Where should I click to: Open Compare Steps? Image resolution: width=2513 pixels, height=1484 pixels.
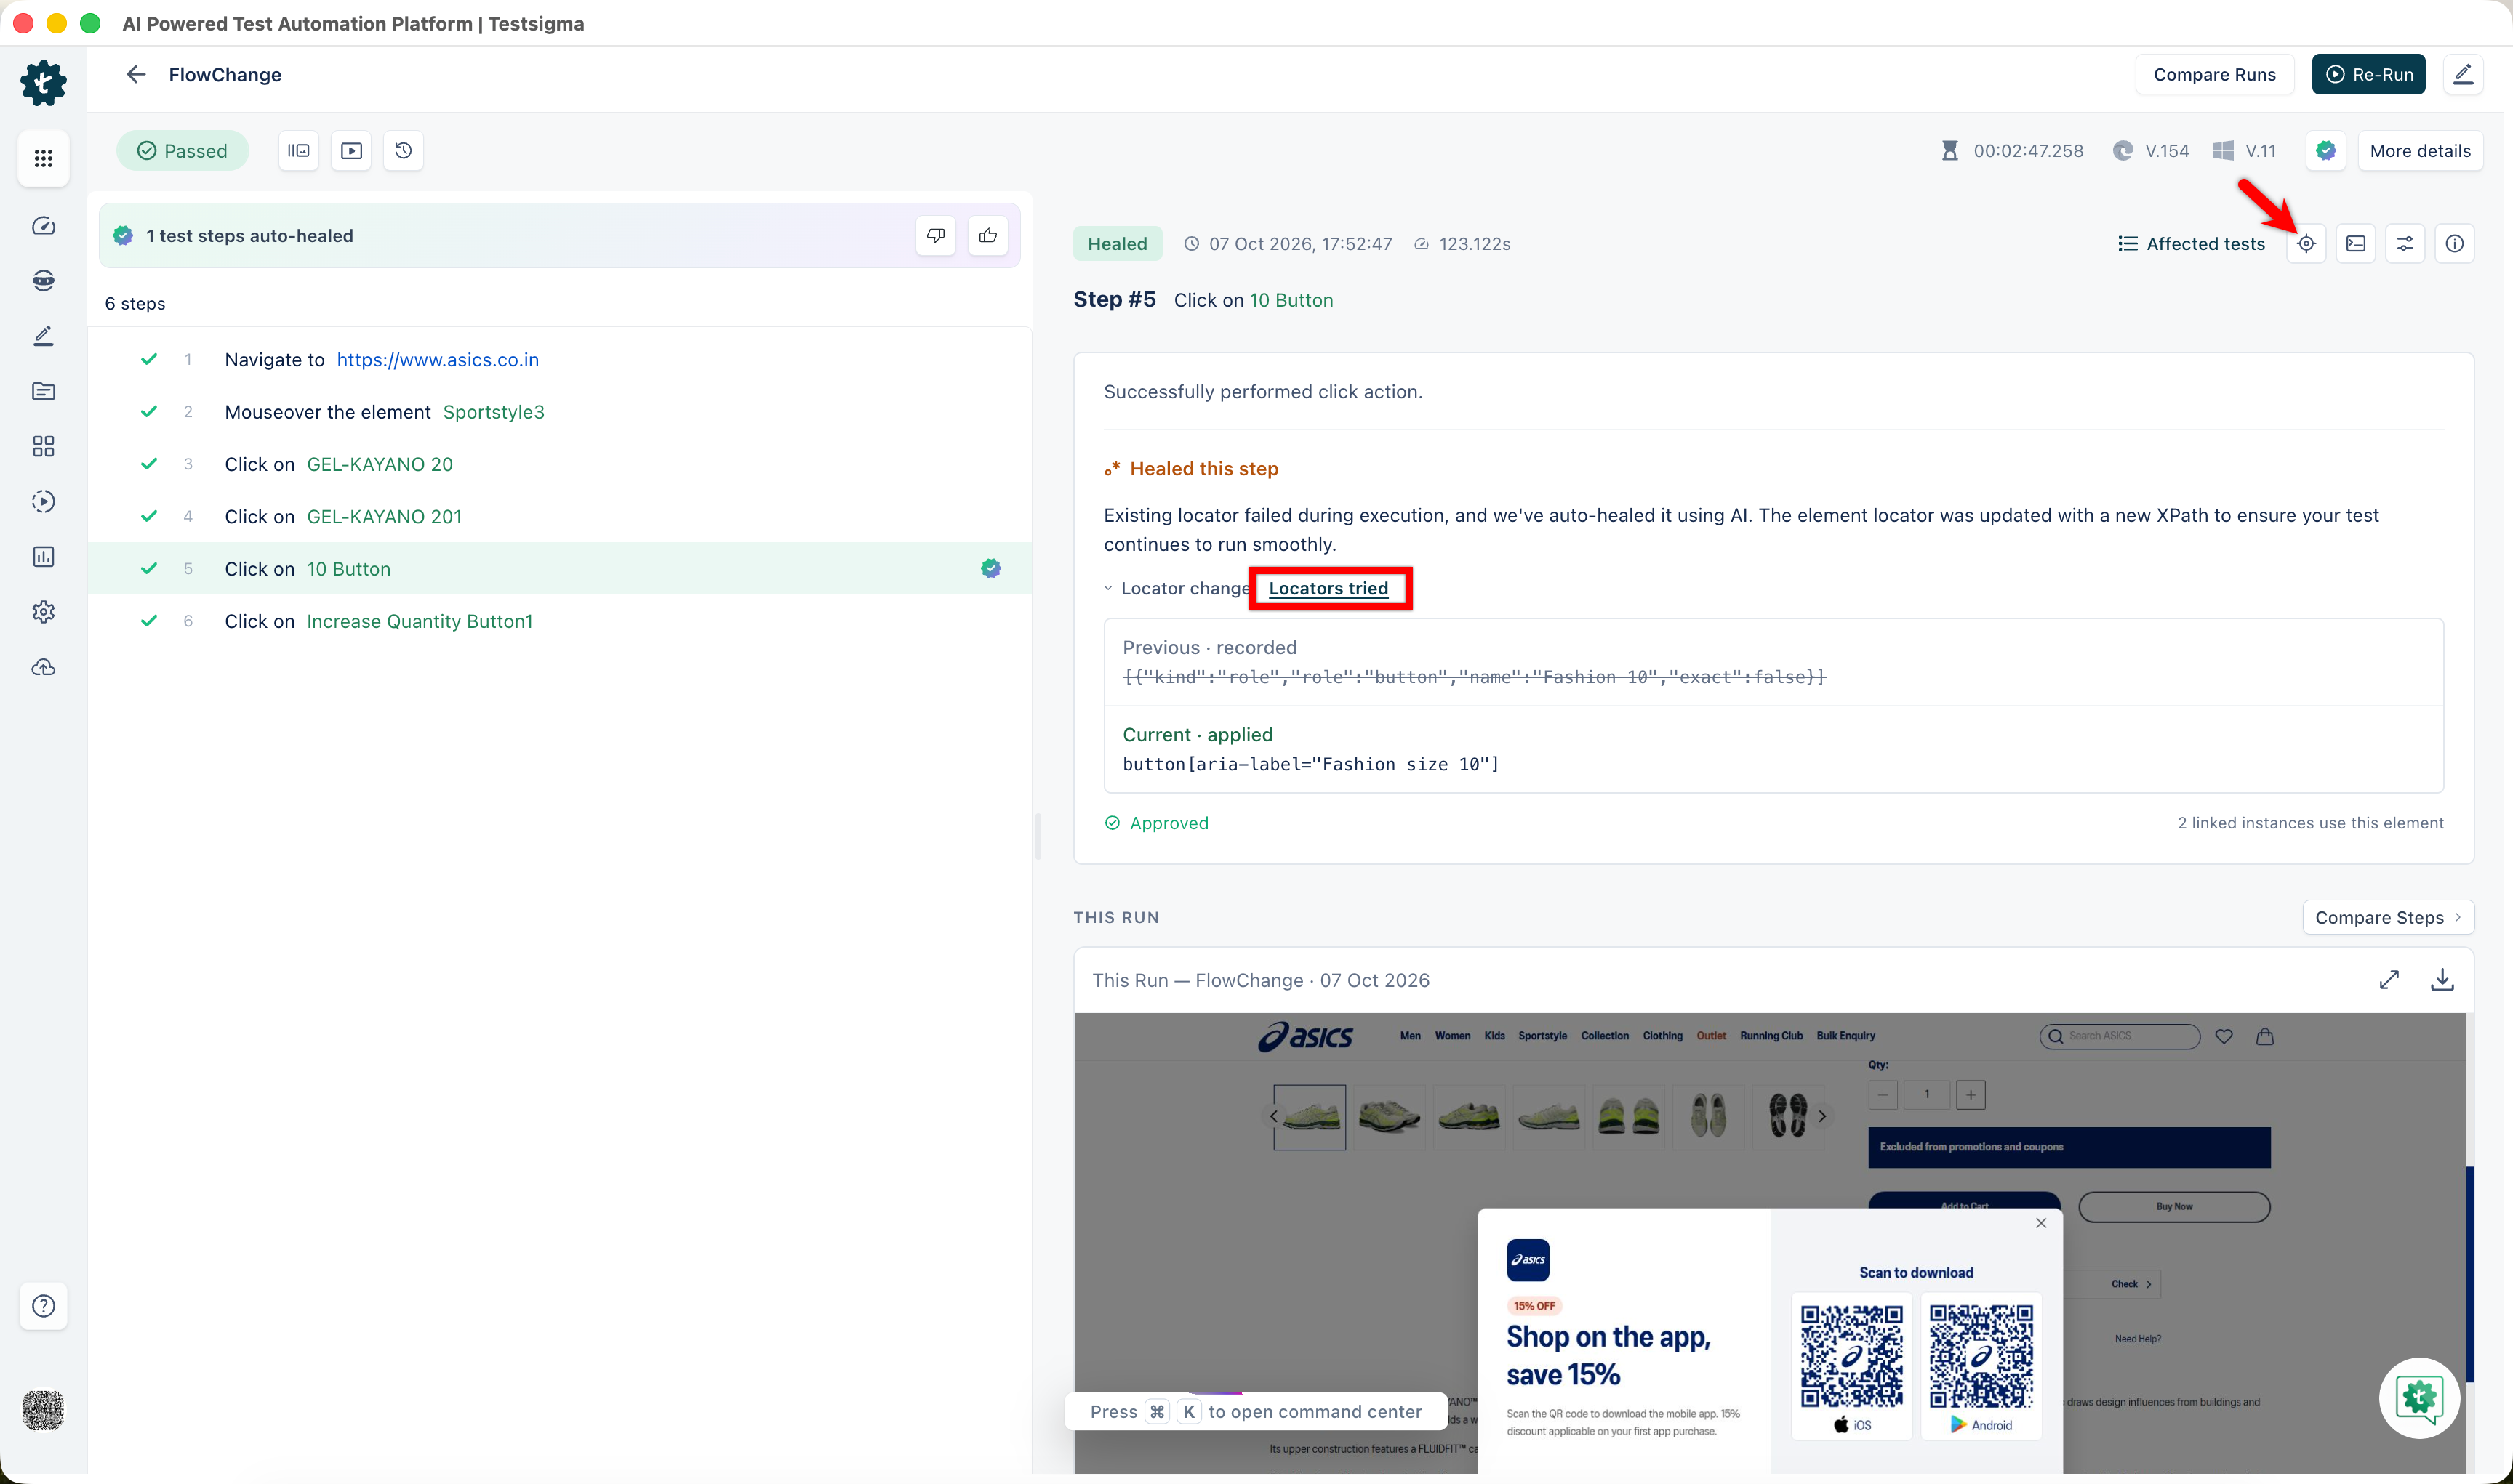coord(2388,918)
